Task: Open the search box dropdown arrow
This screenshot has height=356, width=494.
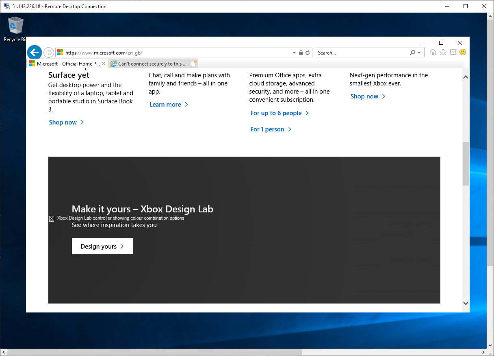Action: pyautogui.click(x=418, y=52)
